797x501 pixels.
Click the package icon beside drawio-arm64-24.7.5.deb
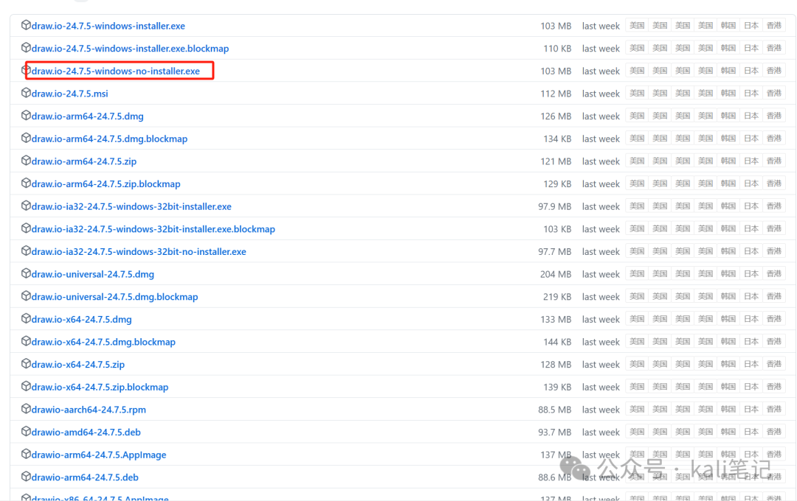tap(26, 477)
